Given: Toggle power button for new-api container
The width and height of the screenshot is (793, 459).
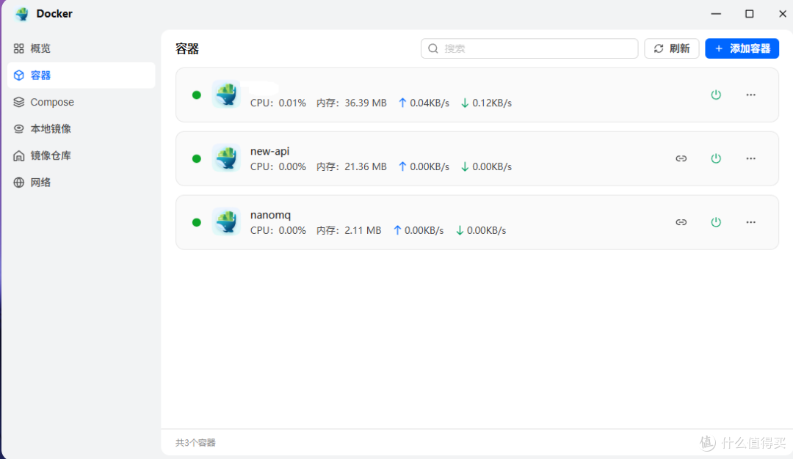Looking at the screenshot, I should coord(716,158).
